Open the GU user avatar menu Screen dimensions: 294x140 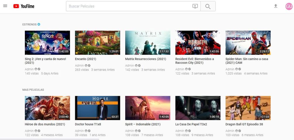pyautogui.click(x=289, y=6)
